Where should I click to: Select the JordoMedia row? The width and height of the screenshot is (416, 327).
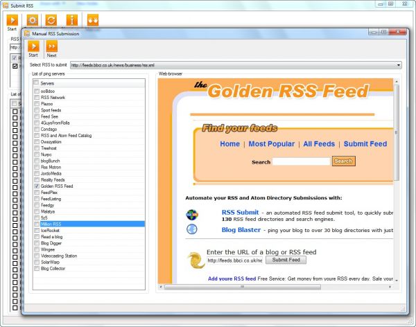click(89, 173)
